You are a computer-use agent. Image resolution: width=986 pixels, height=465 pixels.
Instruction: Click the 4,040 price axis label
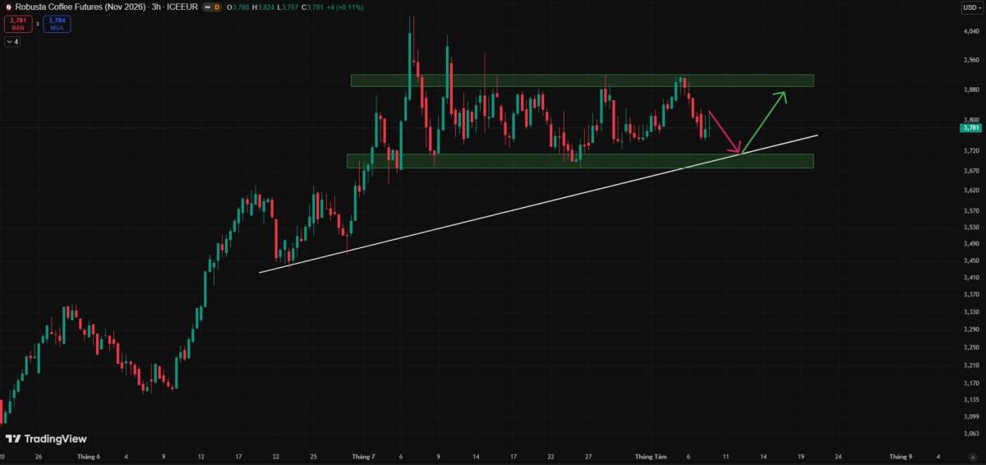click(971, 32)
